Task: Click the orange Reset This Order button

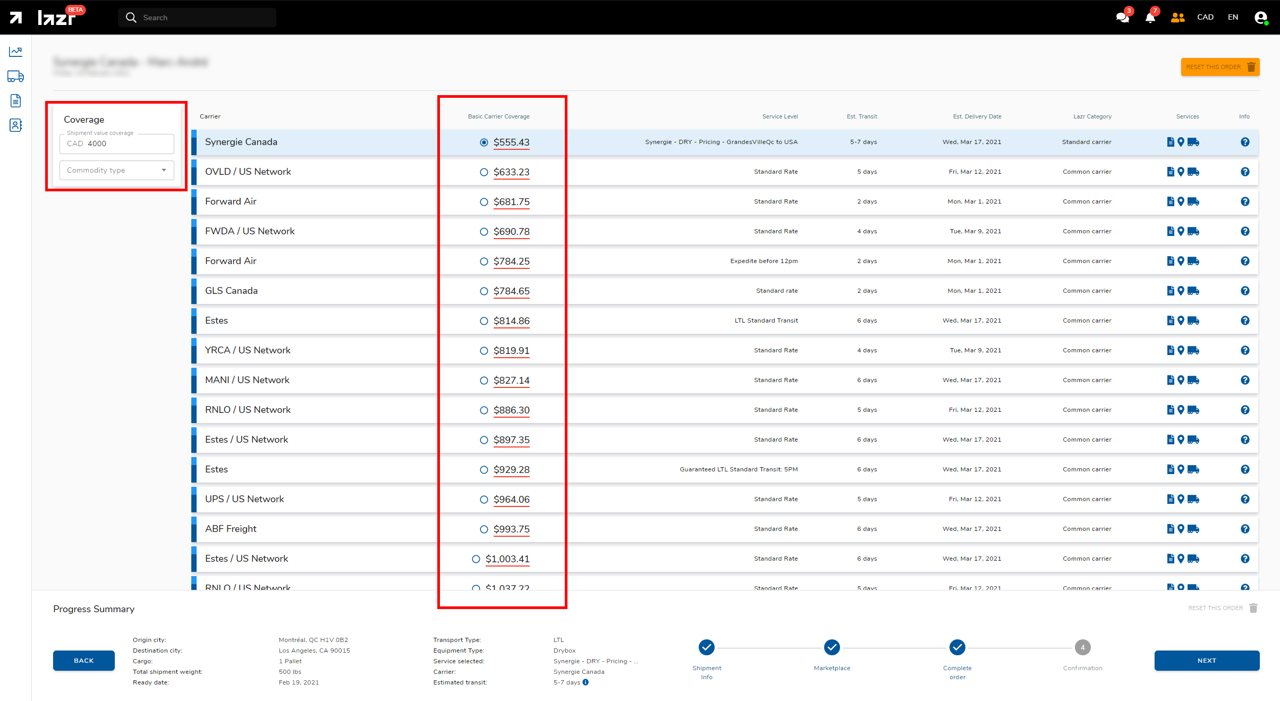Action: coord(1220,67)
